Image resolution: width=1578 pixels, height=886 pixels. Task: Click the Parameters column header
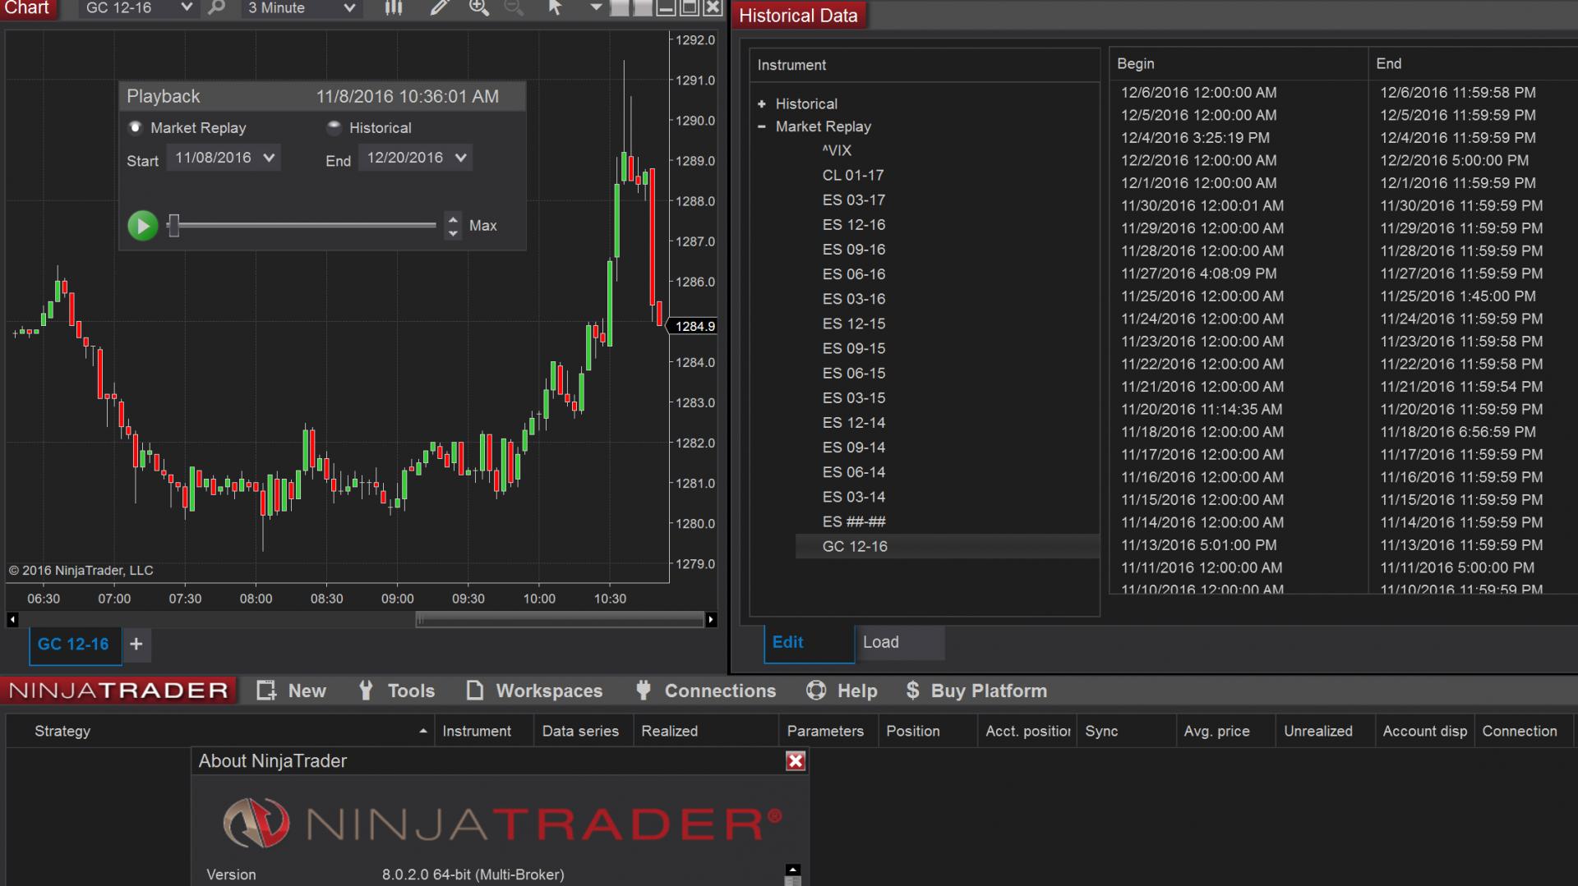pyautogui.click(x=828, y=731)
